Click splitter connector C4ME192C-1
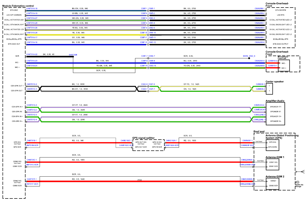 (x=126, y=141)
